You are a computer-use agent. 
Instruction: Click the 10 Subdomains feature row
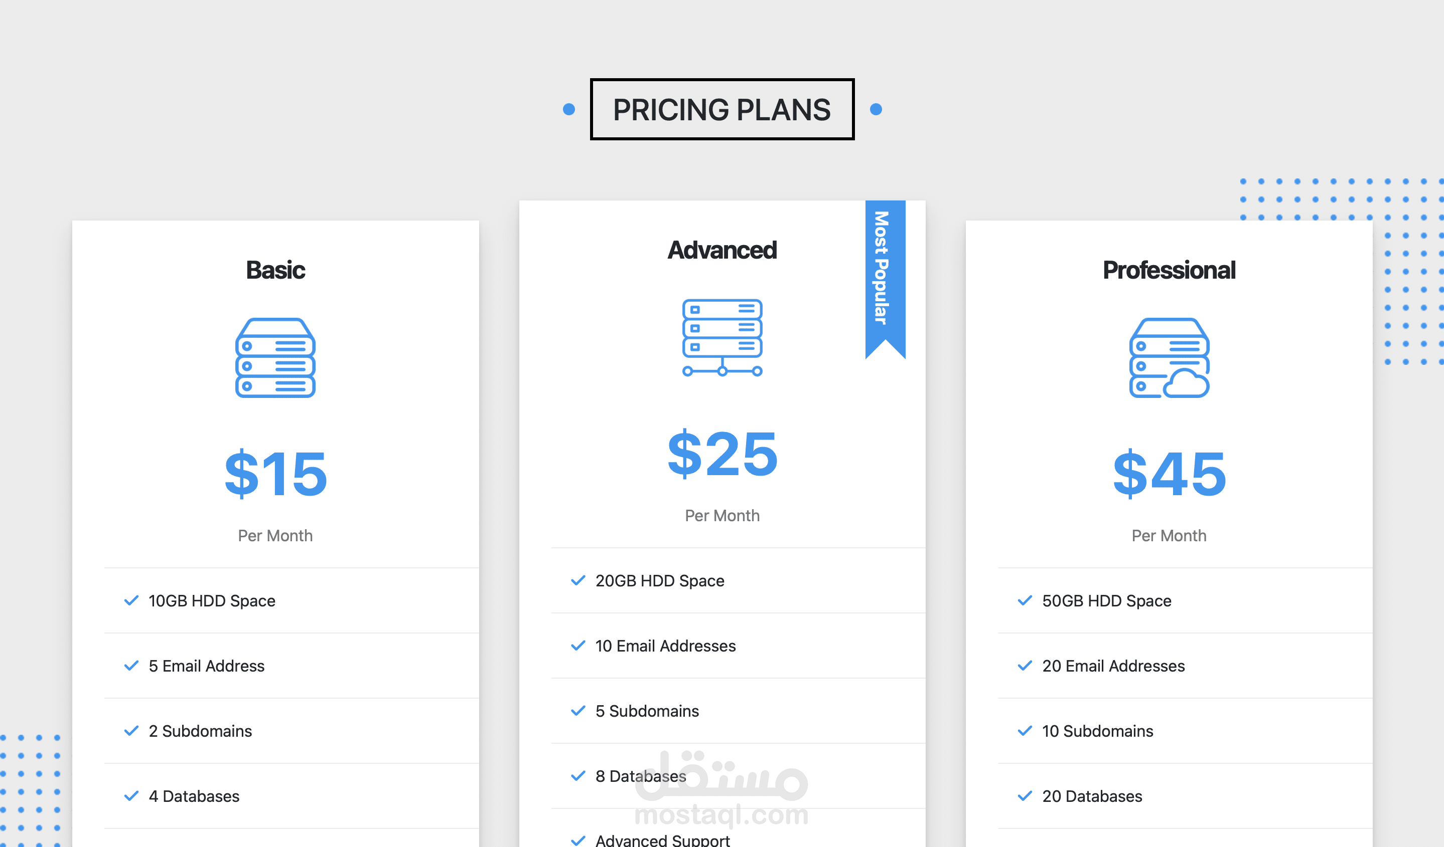(x=1185, y=731)
